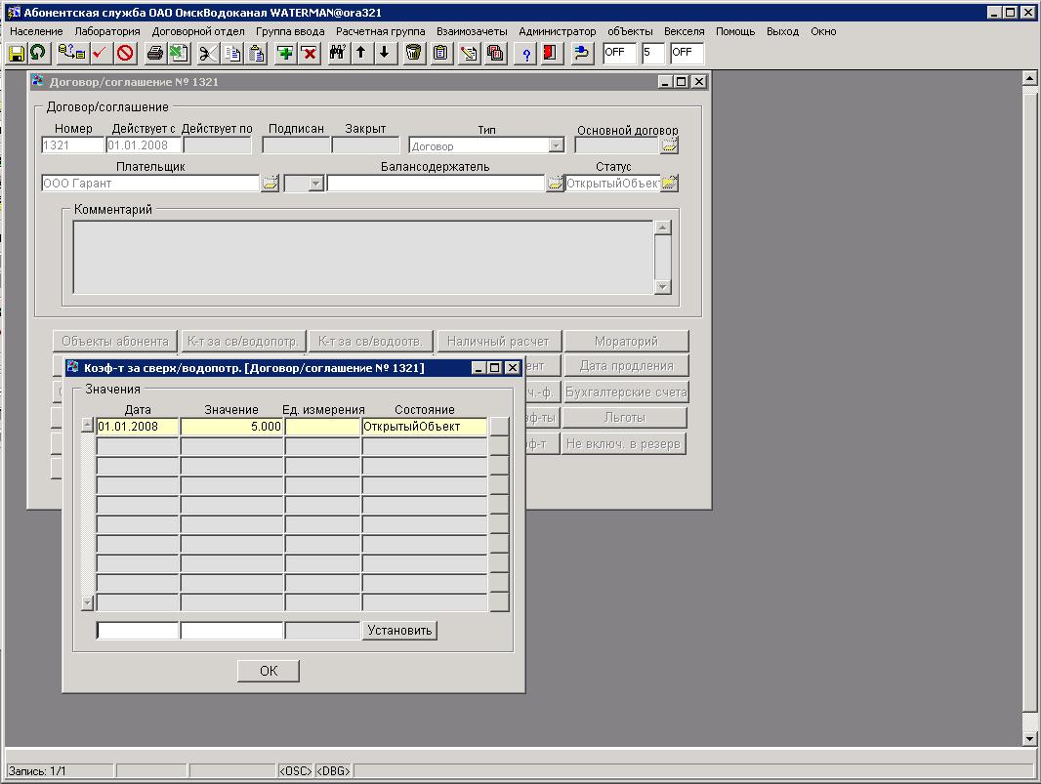
Task: Click the blue question mark help icon
Action: coord(526,53)
